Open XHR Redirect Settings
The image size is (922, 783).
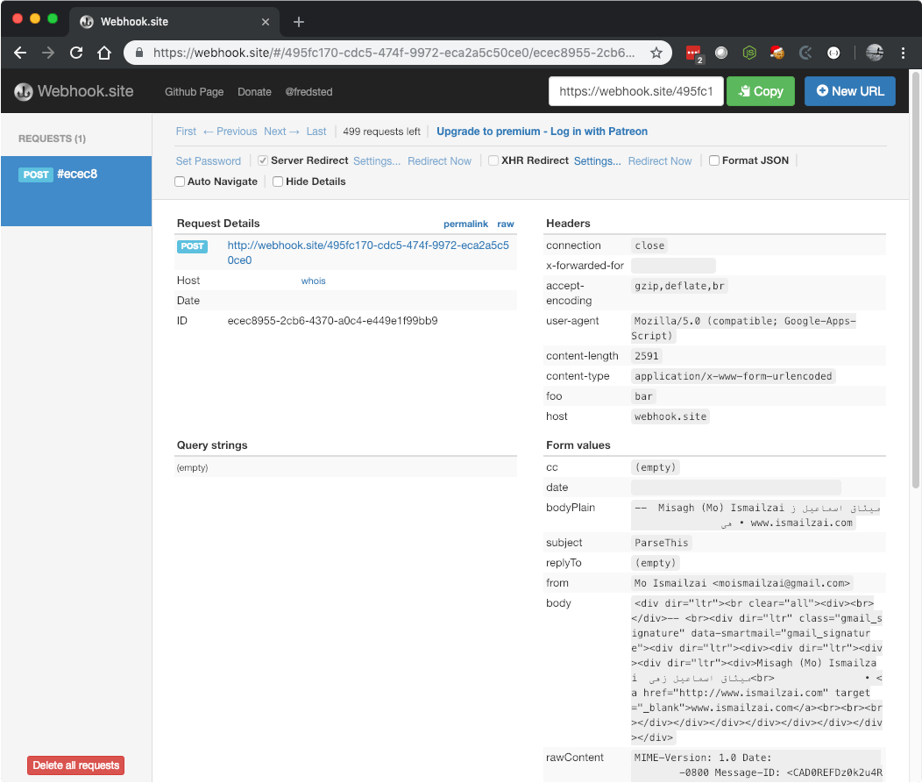(x=598, y=161)
